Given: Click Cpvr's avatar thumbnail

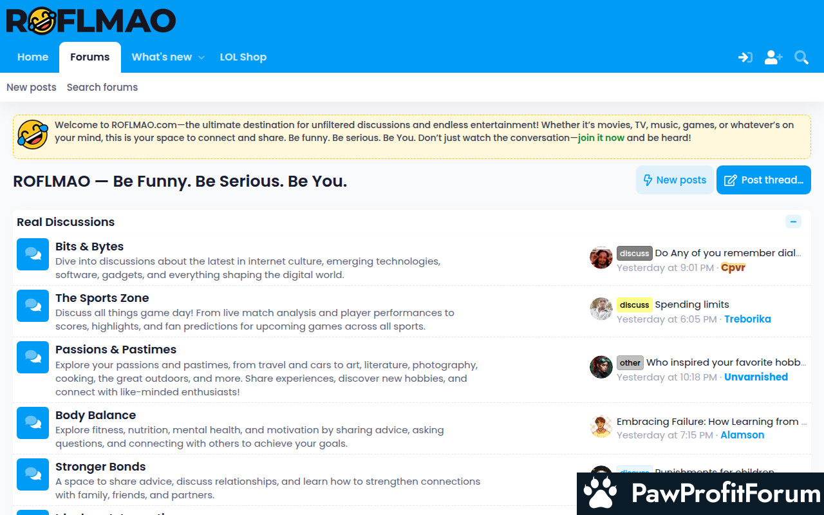Looking at the screenshot, I should tap(601, 257).
